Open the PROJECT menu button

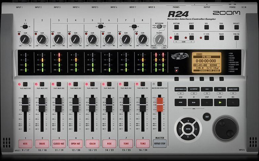coord(237,28)
